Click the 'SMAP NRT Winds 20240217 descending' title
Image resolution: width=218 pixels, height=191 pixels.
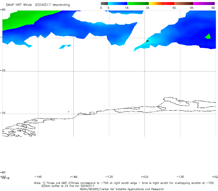coord(38,5)
